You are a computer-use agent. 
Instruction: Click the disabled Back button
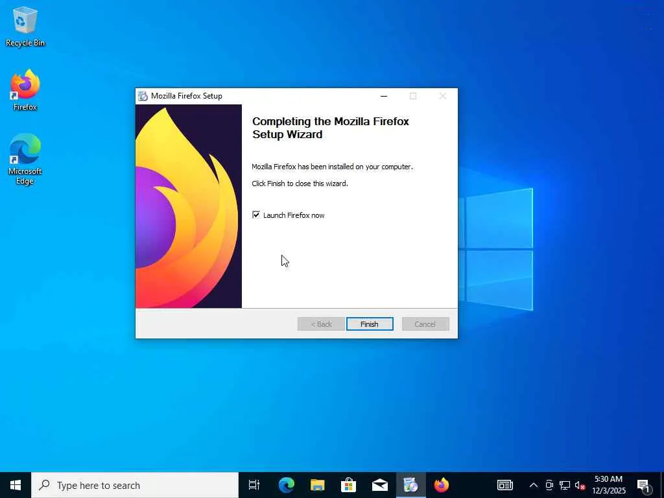coord(321,324)
